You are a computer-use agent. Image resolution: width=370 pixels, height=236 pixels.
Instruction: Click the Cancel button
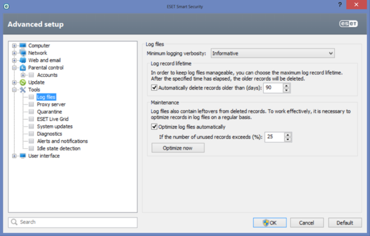click(x=307, y=223)
